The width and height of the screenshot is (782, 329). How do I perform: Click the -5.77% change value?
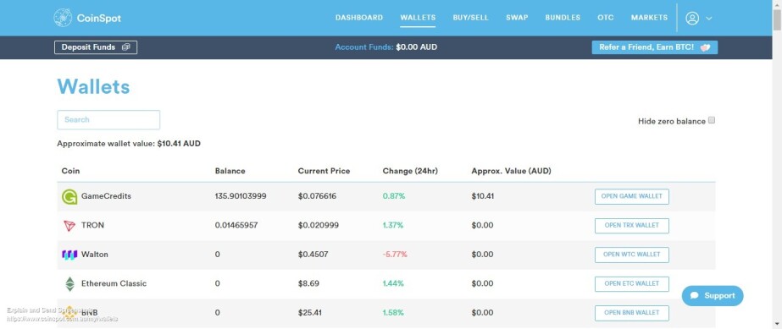click(395, 255)
